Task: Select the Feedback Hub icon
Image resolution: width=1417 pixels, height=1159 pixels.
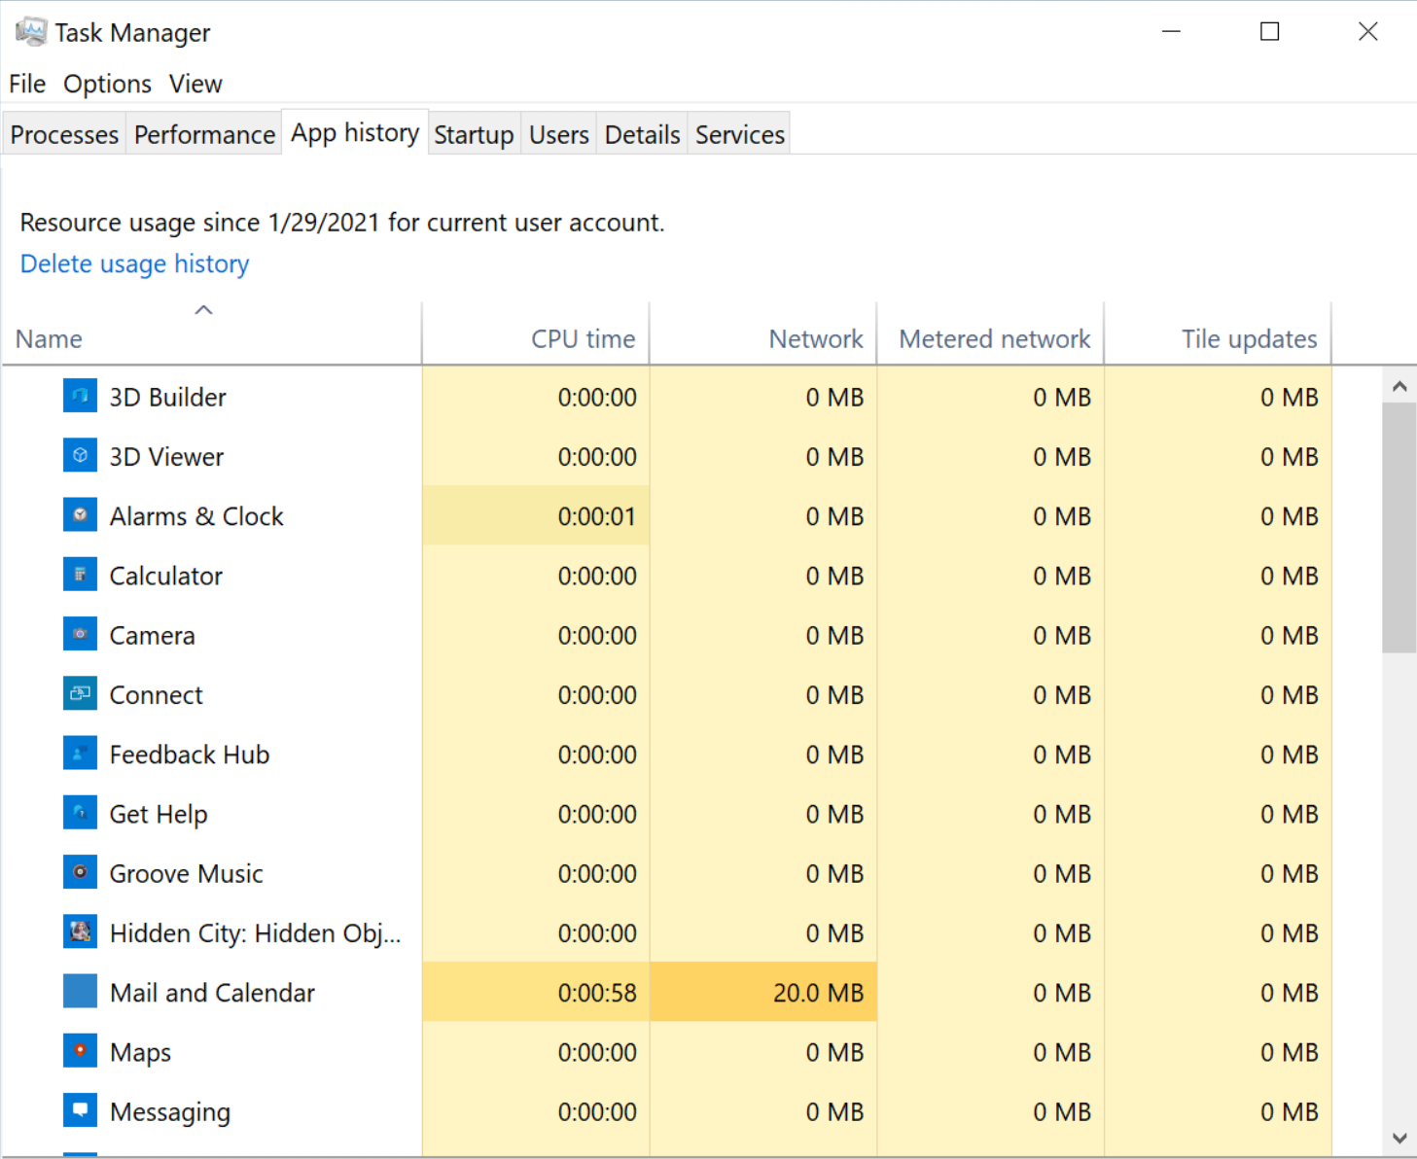Action: (x=80, y=754)
